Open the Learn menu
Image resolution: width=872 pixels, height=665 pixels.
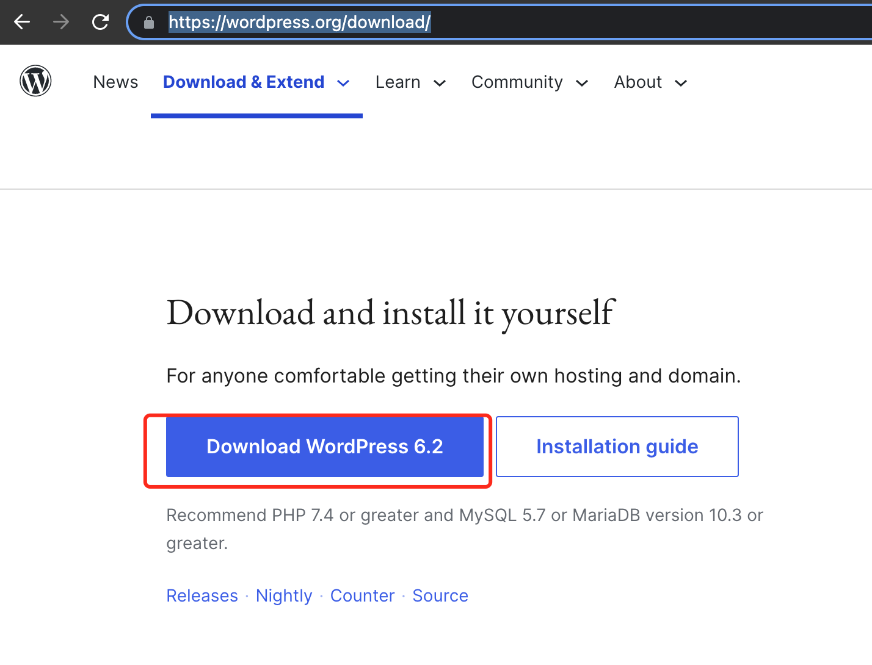398,82
